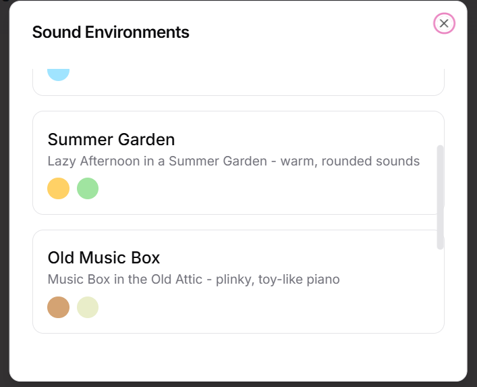Choose the pale cream swatch under Old Music Box

pos(88,307)
